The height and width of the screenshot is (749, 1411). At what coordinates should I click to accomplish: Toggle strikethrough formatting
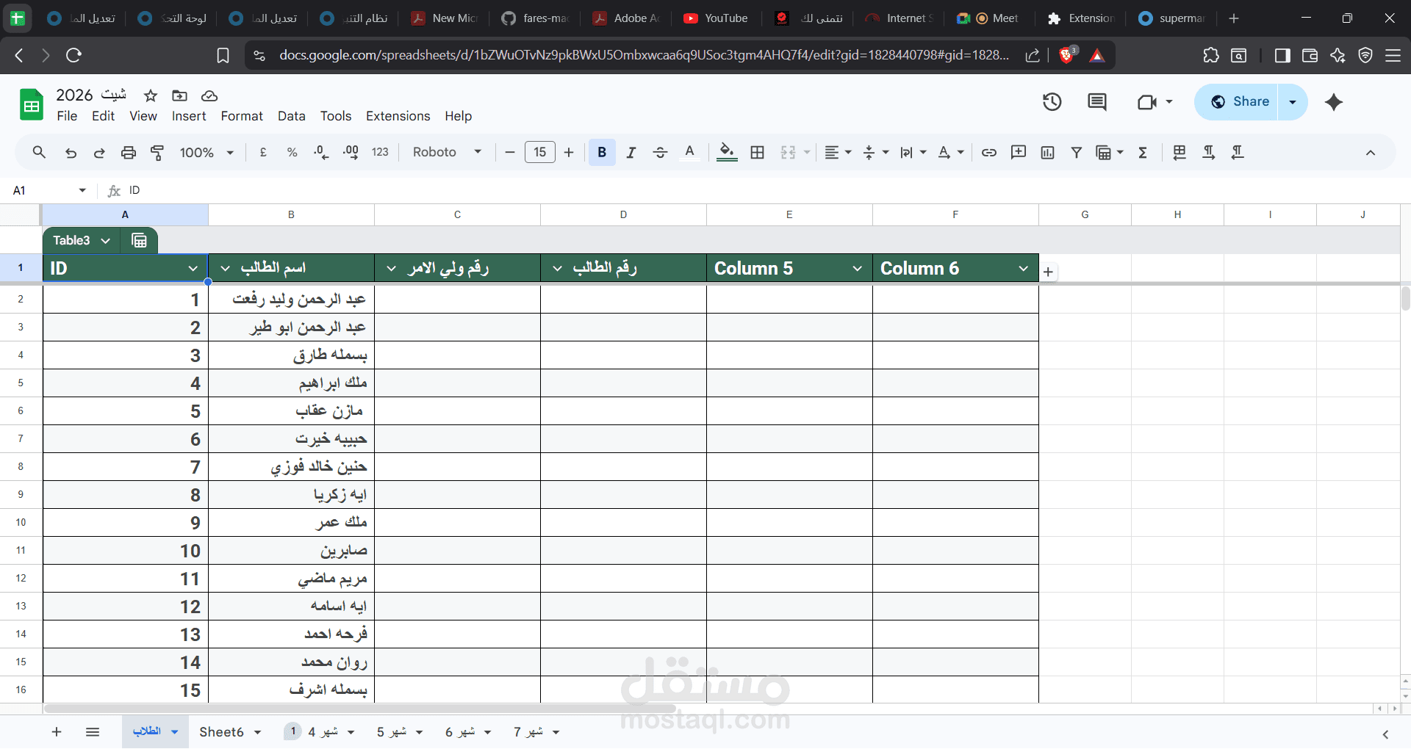[x=660, y=152]
